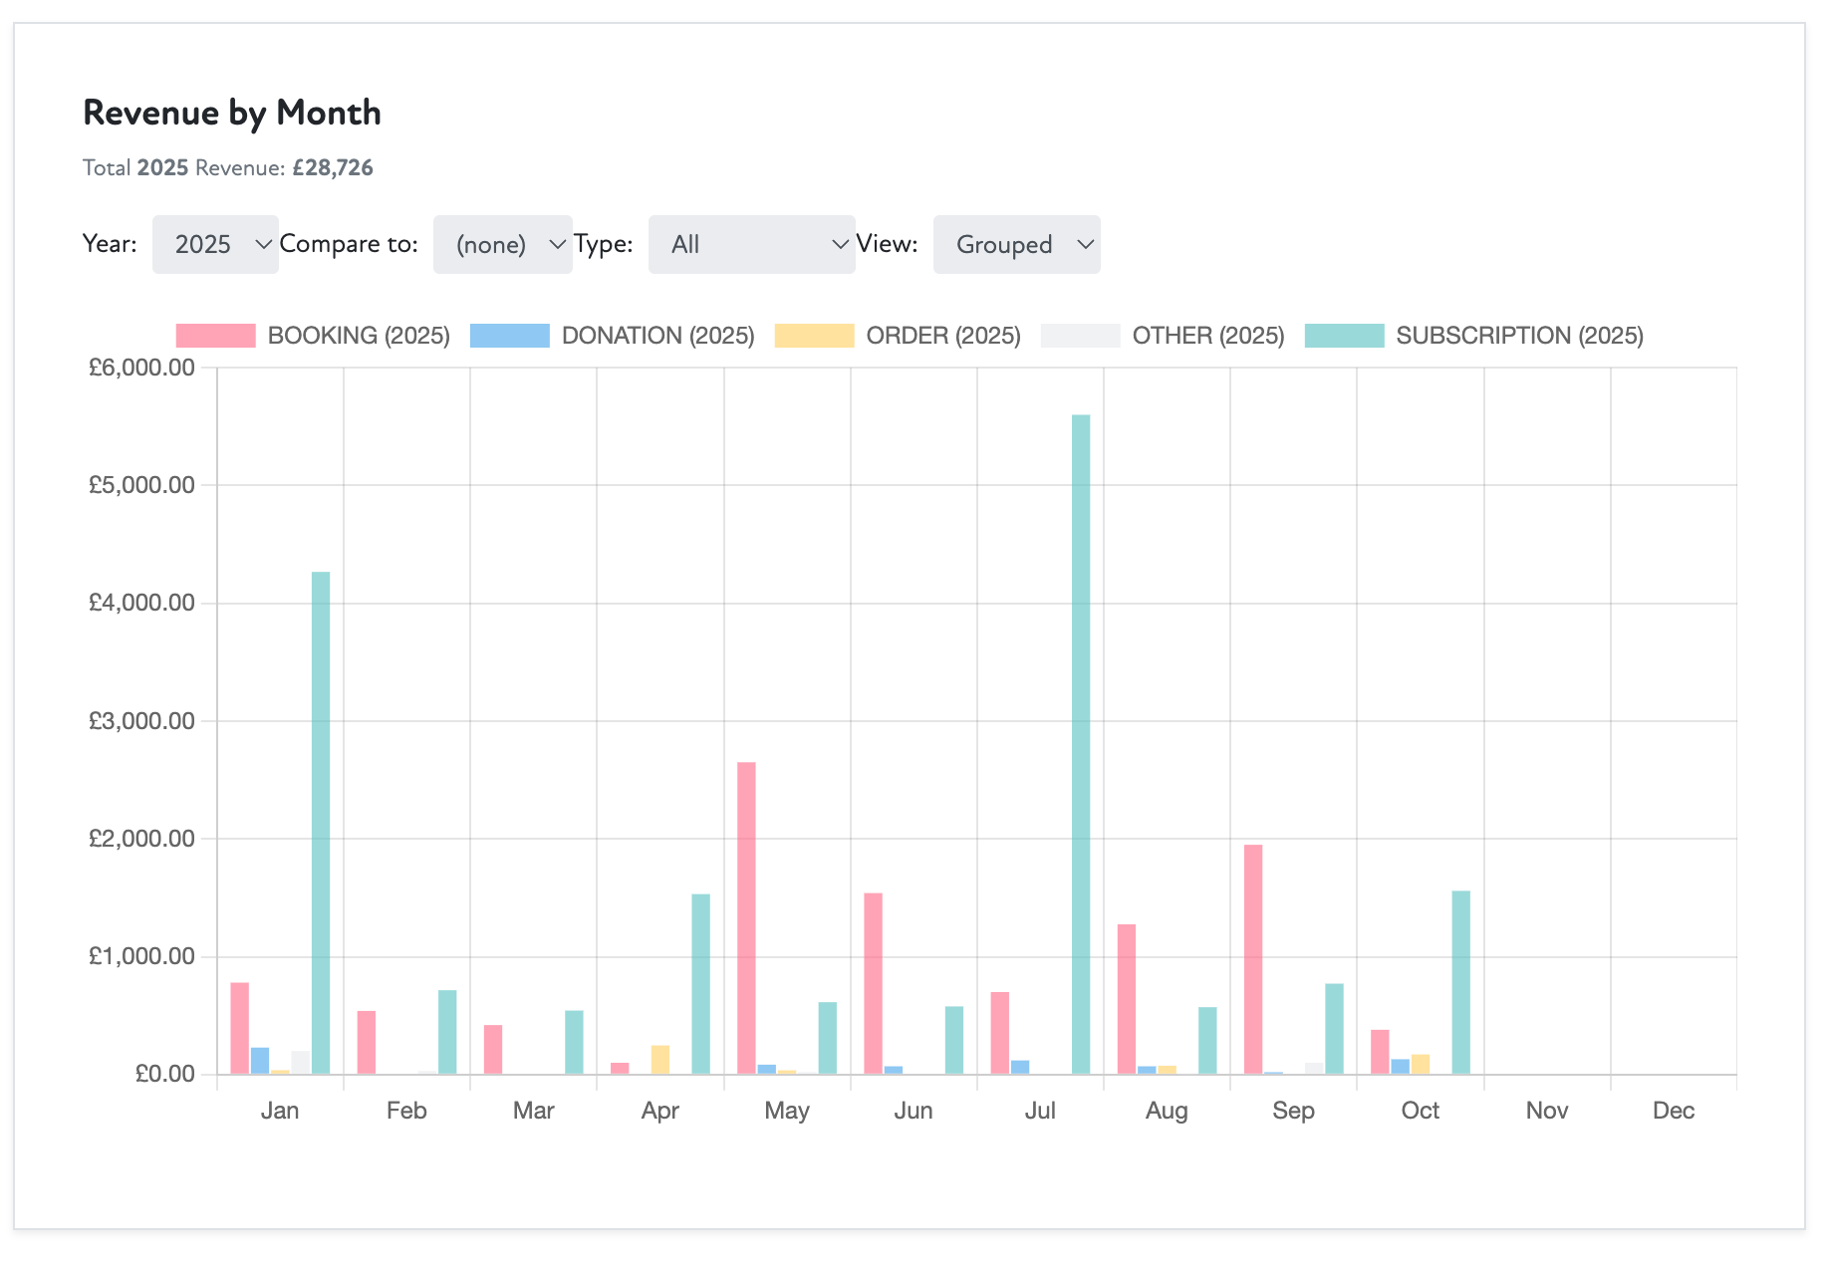Toggle DONATION (2025) legend series

click(612, 336)
